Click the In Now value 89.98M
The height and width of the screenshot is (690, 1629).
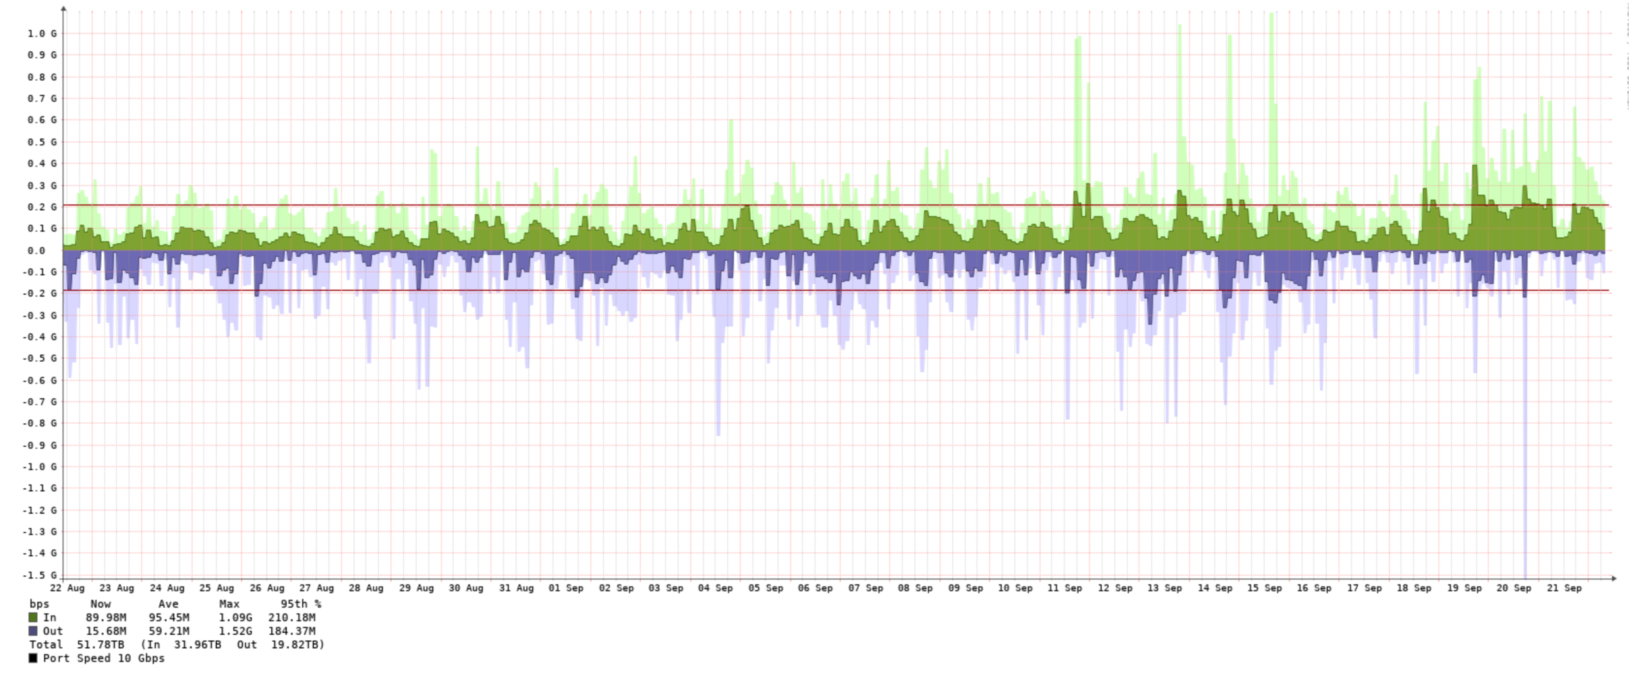pyautogui.click(x=106, y=617)
